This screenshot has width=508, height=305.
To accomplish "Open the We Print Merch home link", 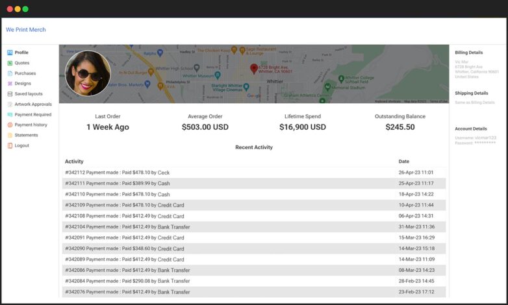I will pos(26,30).
